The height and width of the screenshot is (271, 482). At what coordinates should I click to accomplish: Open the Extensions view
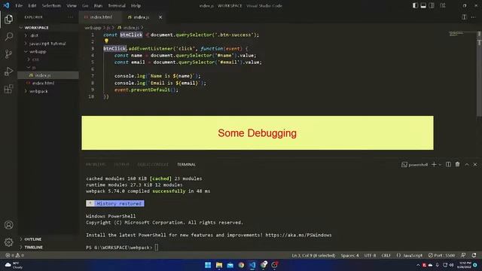(x=8, y=89)
